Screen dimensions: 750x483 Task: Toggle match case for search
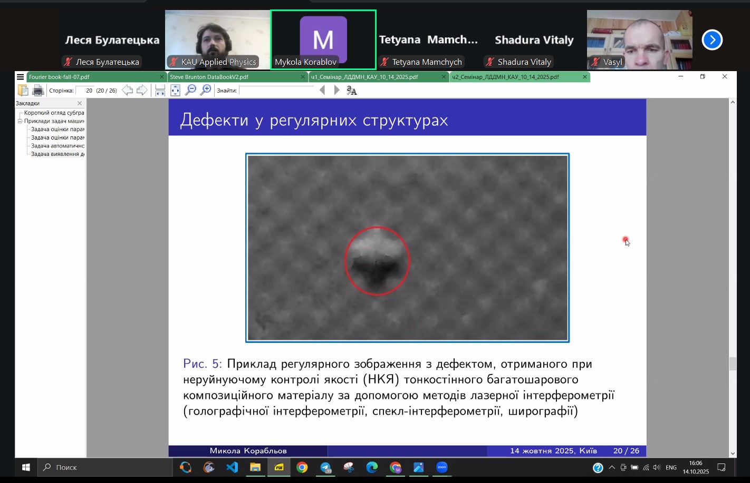352,91
